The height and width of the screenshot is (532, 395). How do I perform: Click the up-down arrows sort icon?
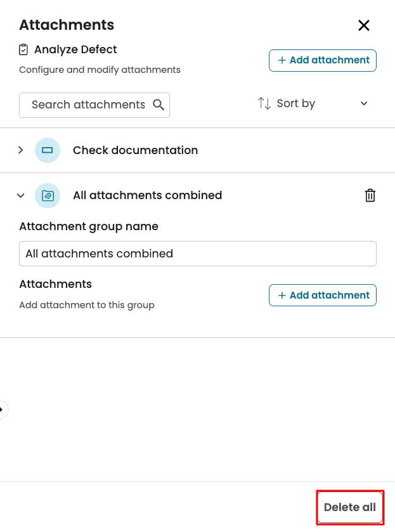coord(264,103)
